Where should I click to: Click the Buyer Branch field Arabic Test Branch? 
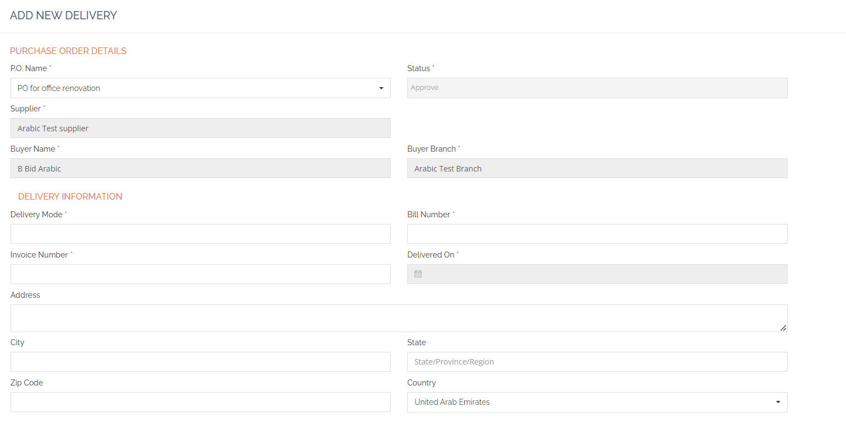(597, 169)
